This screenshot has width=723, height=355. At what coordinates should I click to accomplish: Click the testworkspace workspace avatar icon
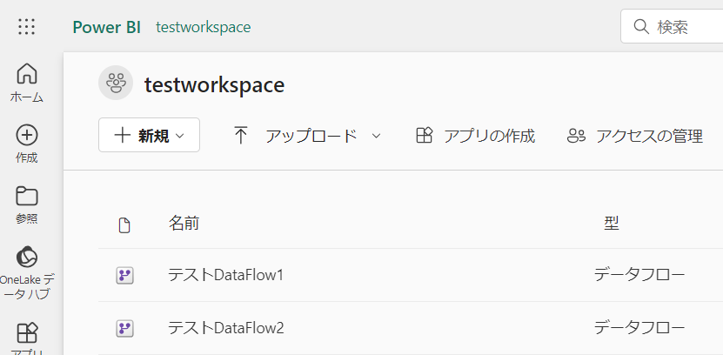(x=116, y=83)
